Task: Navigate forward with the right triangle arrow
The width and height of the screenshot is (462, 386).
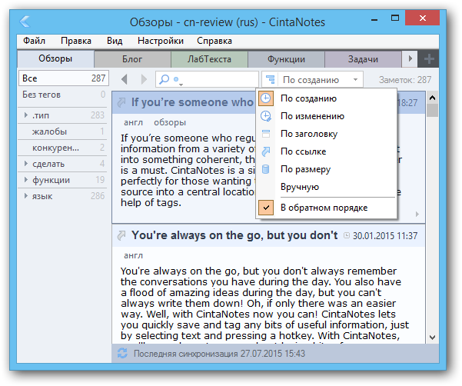Action: tap(144, 79)
